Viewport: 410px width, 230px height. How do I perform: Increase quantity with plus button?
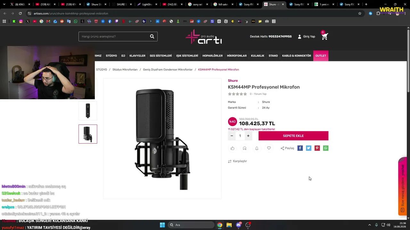click(x=248, y=136)
